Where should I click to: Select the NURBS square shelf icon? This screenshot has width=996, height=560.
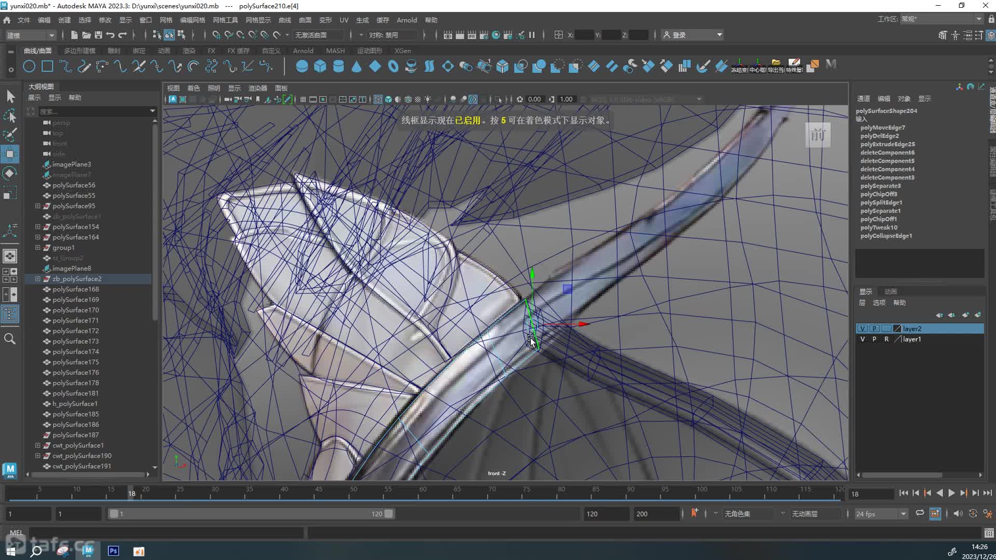click(x=47, y=66)
